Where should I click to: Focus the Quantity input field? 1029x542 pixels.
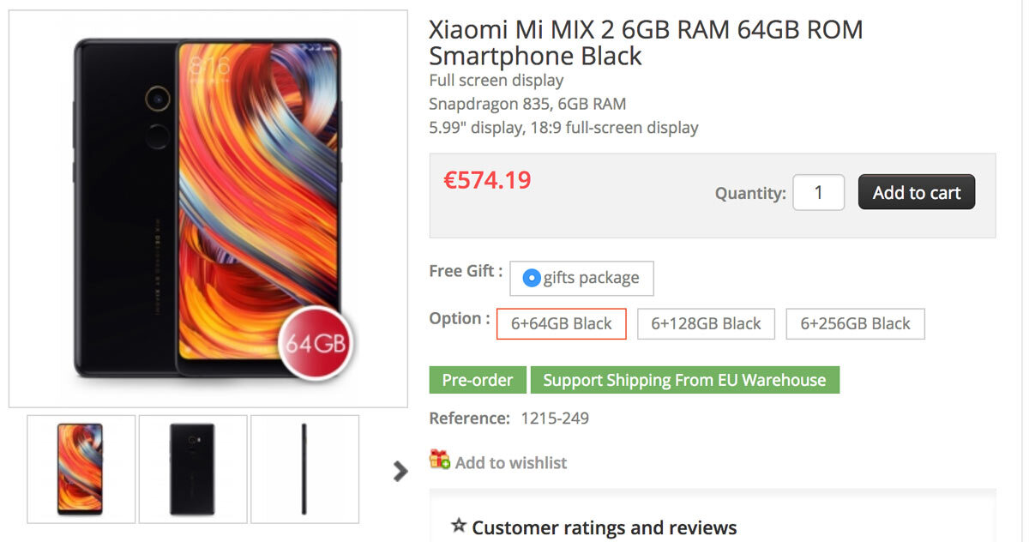(818, 193)
